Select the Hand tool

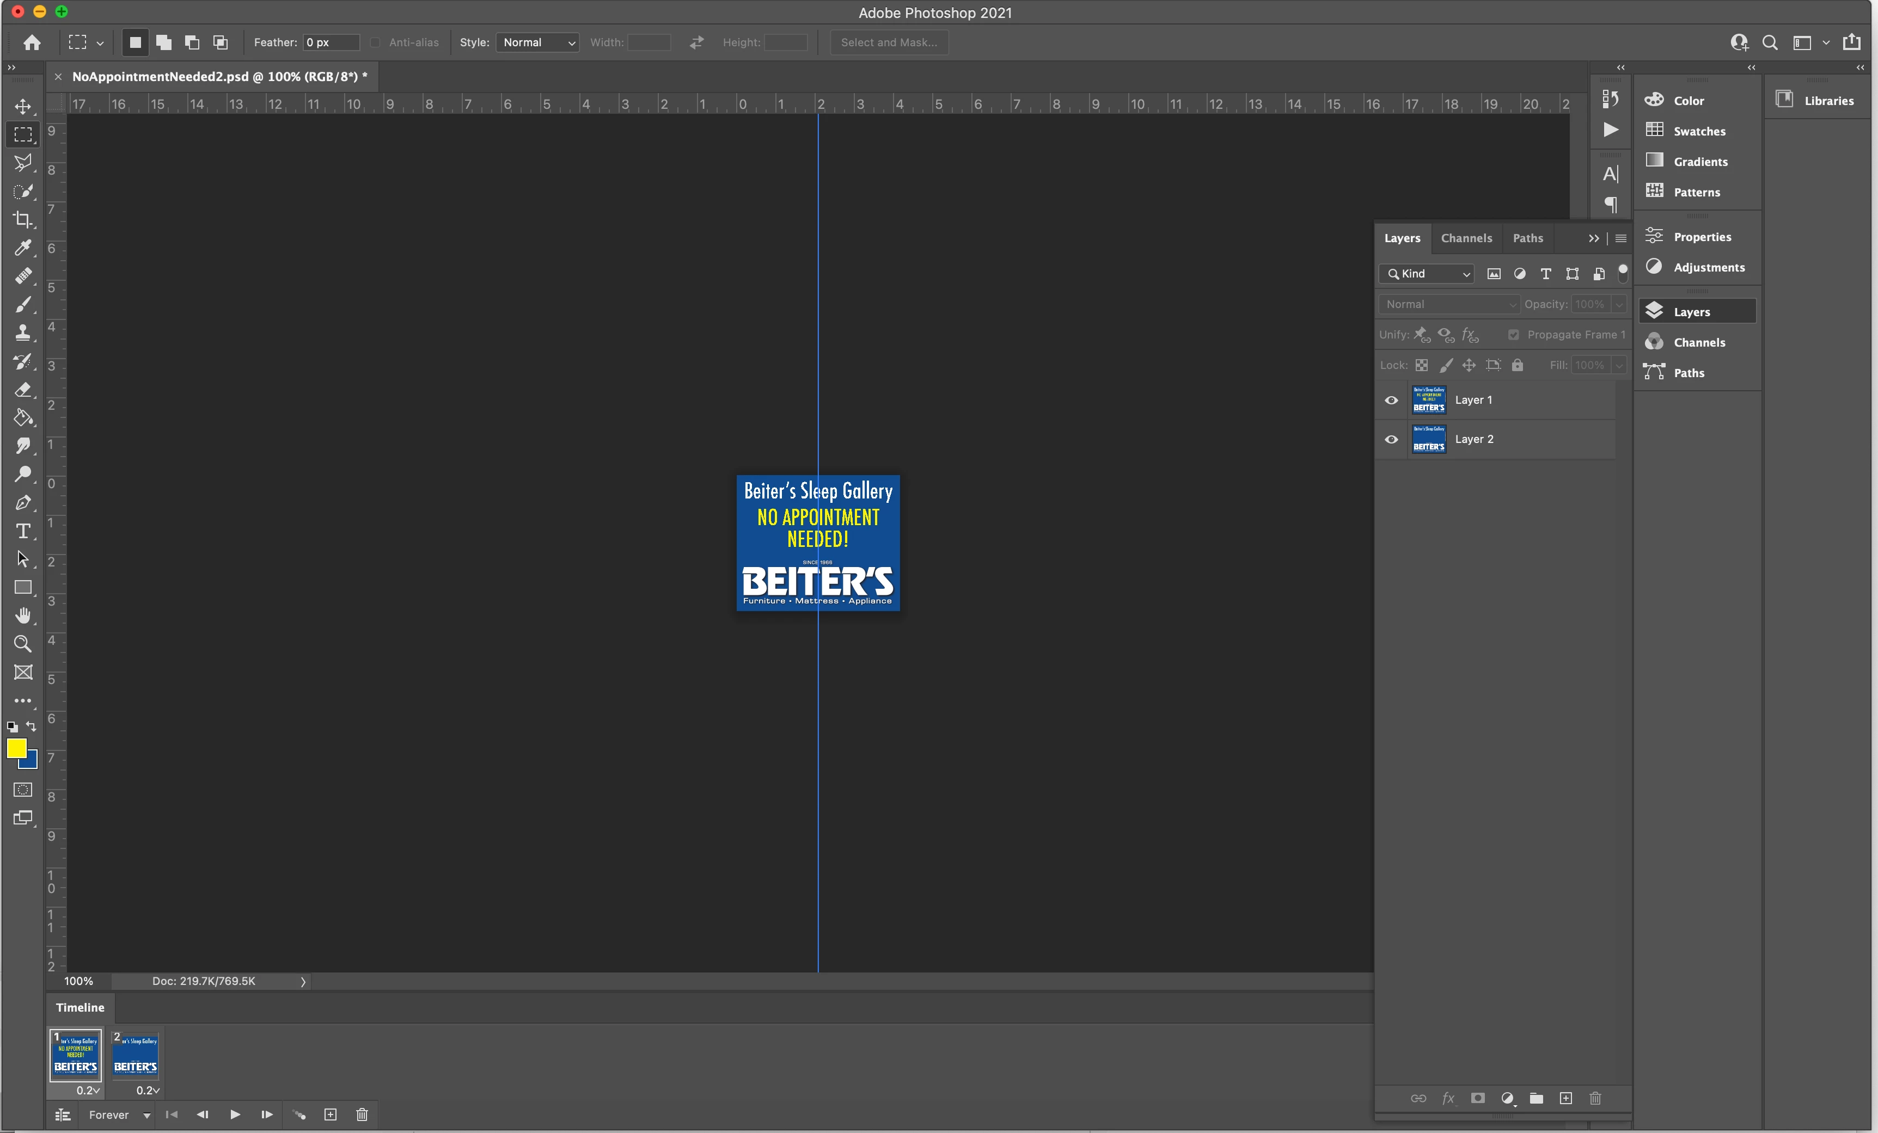click(23, 615)
